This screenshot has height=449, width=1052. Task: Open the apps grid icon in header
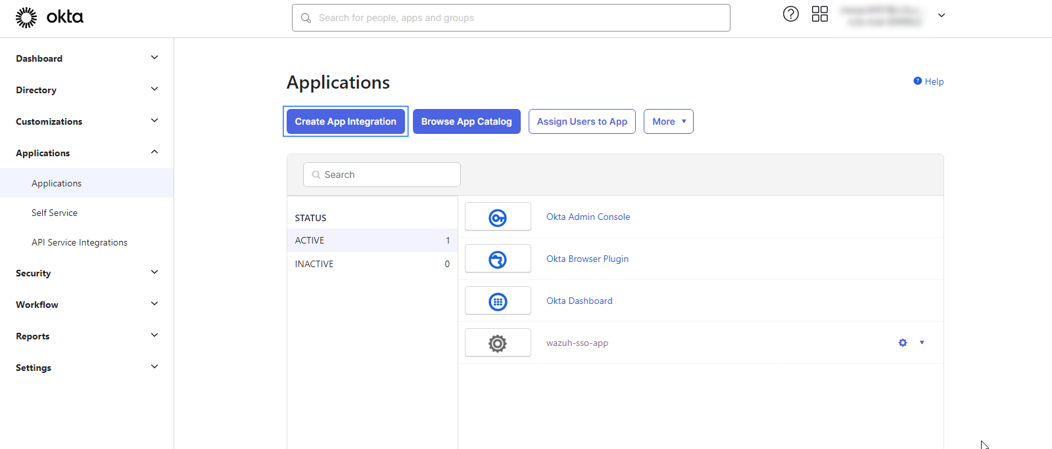click(x=819, y=14)
